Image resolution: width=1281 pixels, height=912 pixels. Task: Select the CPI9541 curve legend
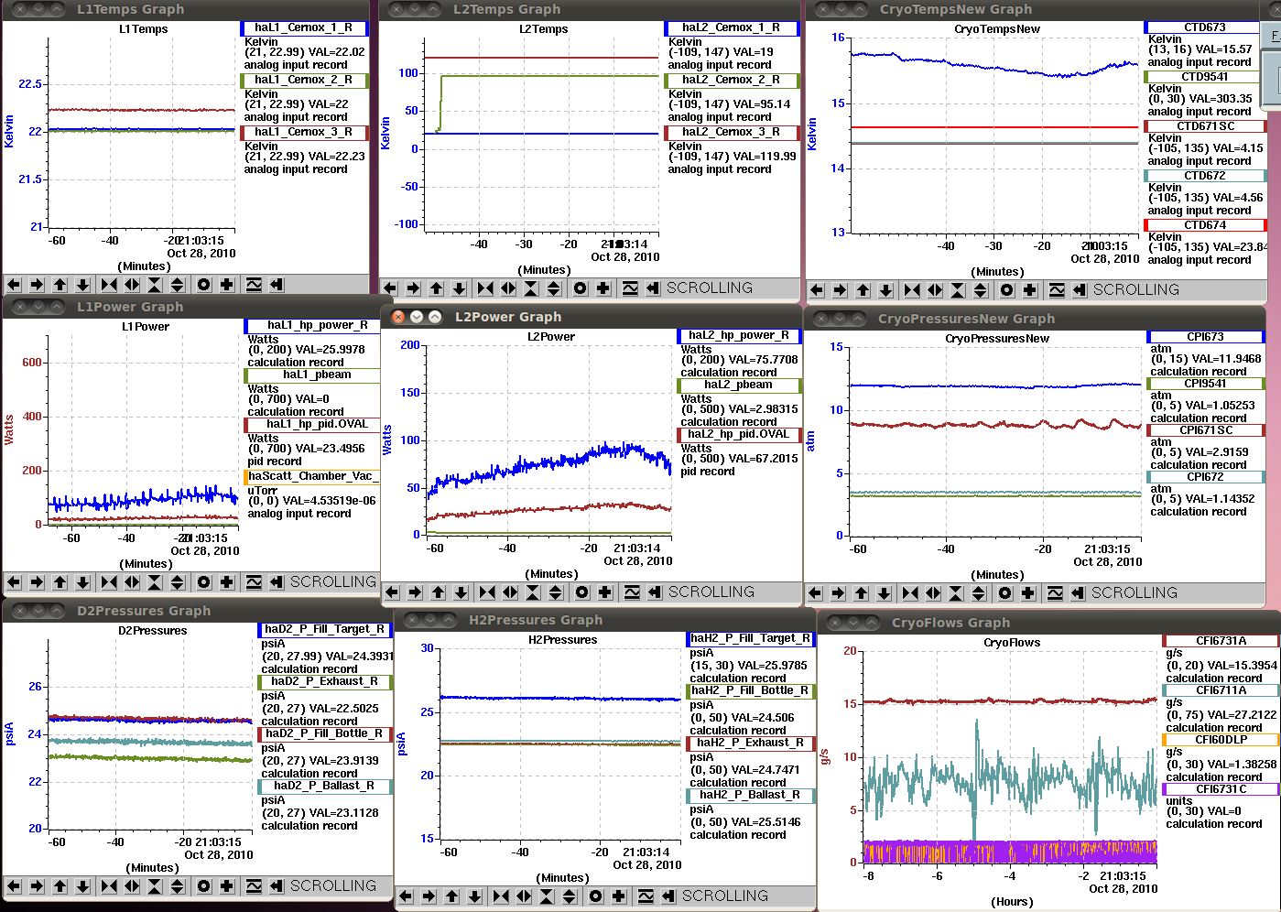pos(1206,384)
